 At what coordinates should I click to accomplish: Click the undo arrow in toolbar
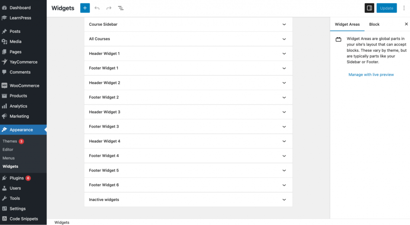(97, 8)
